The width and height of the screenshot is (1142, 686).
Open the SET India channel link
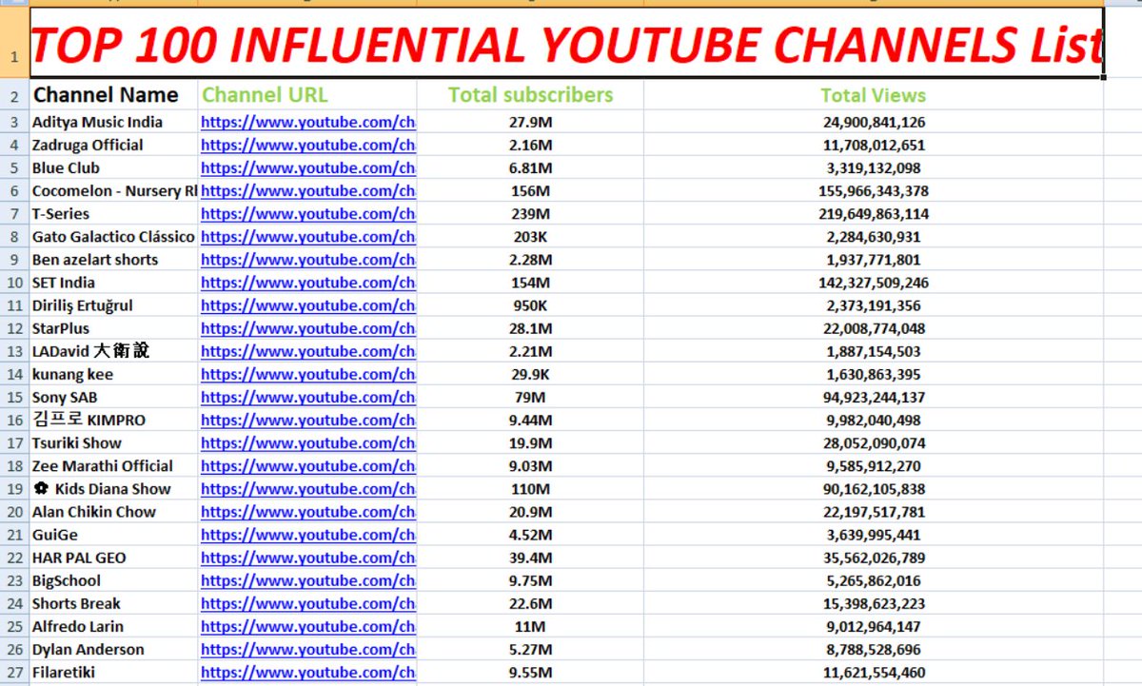pyautogui.click(x=308, y=283)
